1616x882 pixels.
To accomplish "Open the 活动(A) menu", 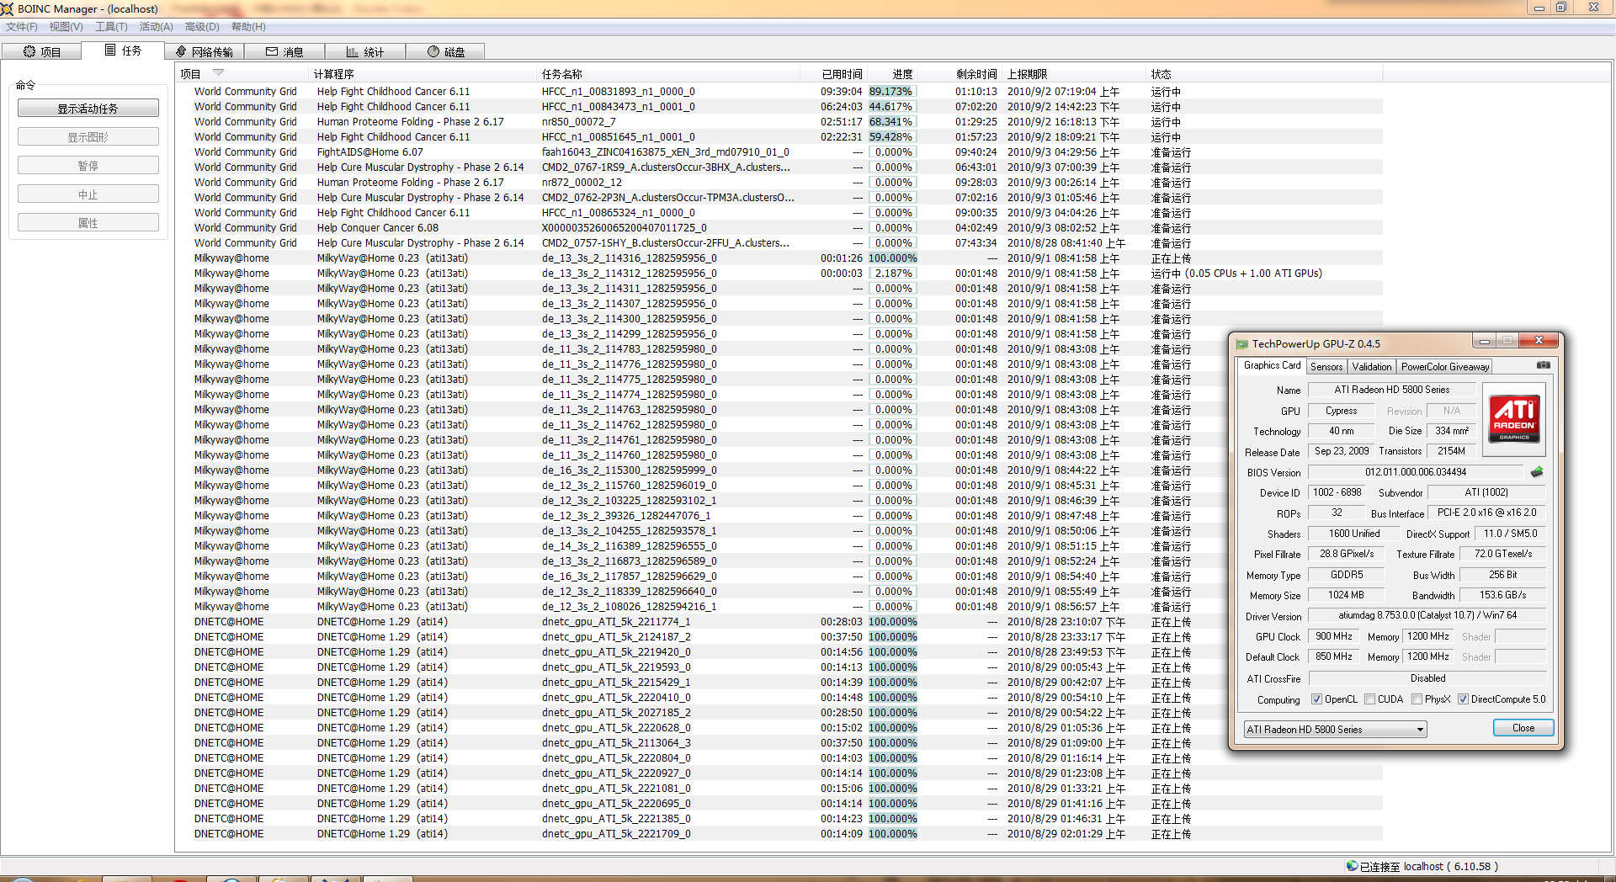I will click(x=157, y=27).
